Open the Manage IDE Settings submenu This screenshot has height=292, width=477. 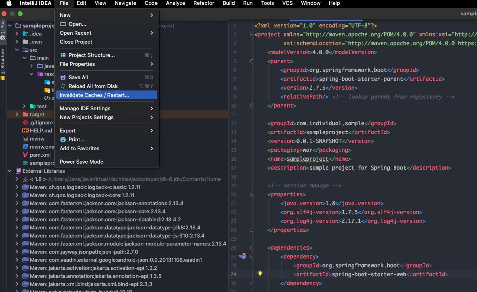[107, 108]
